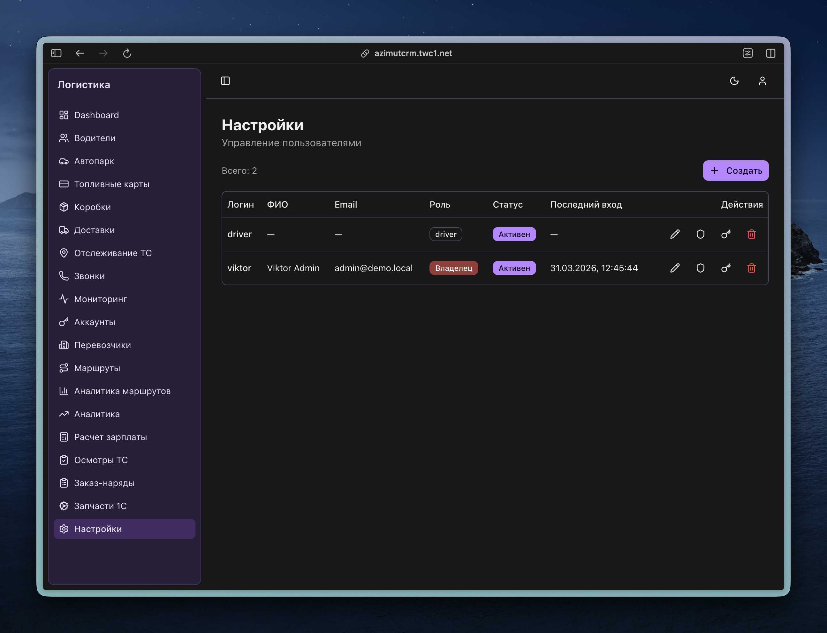Click the azimutcrm.twc1.net address bar
The width and height of the screenshot is (827, 633).
tap(413, 53)
